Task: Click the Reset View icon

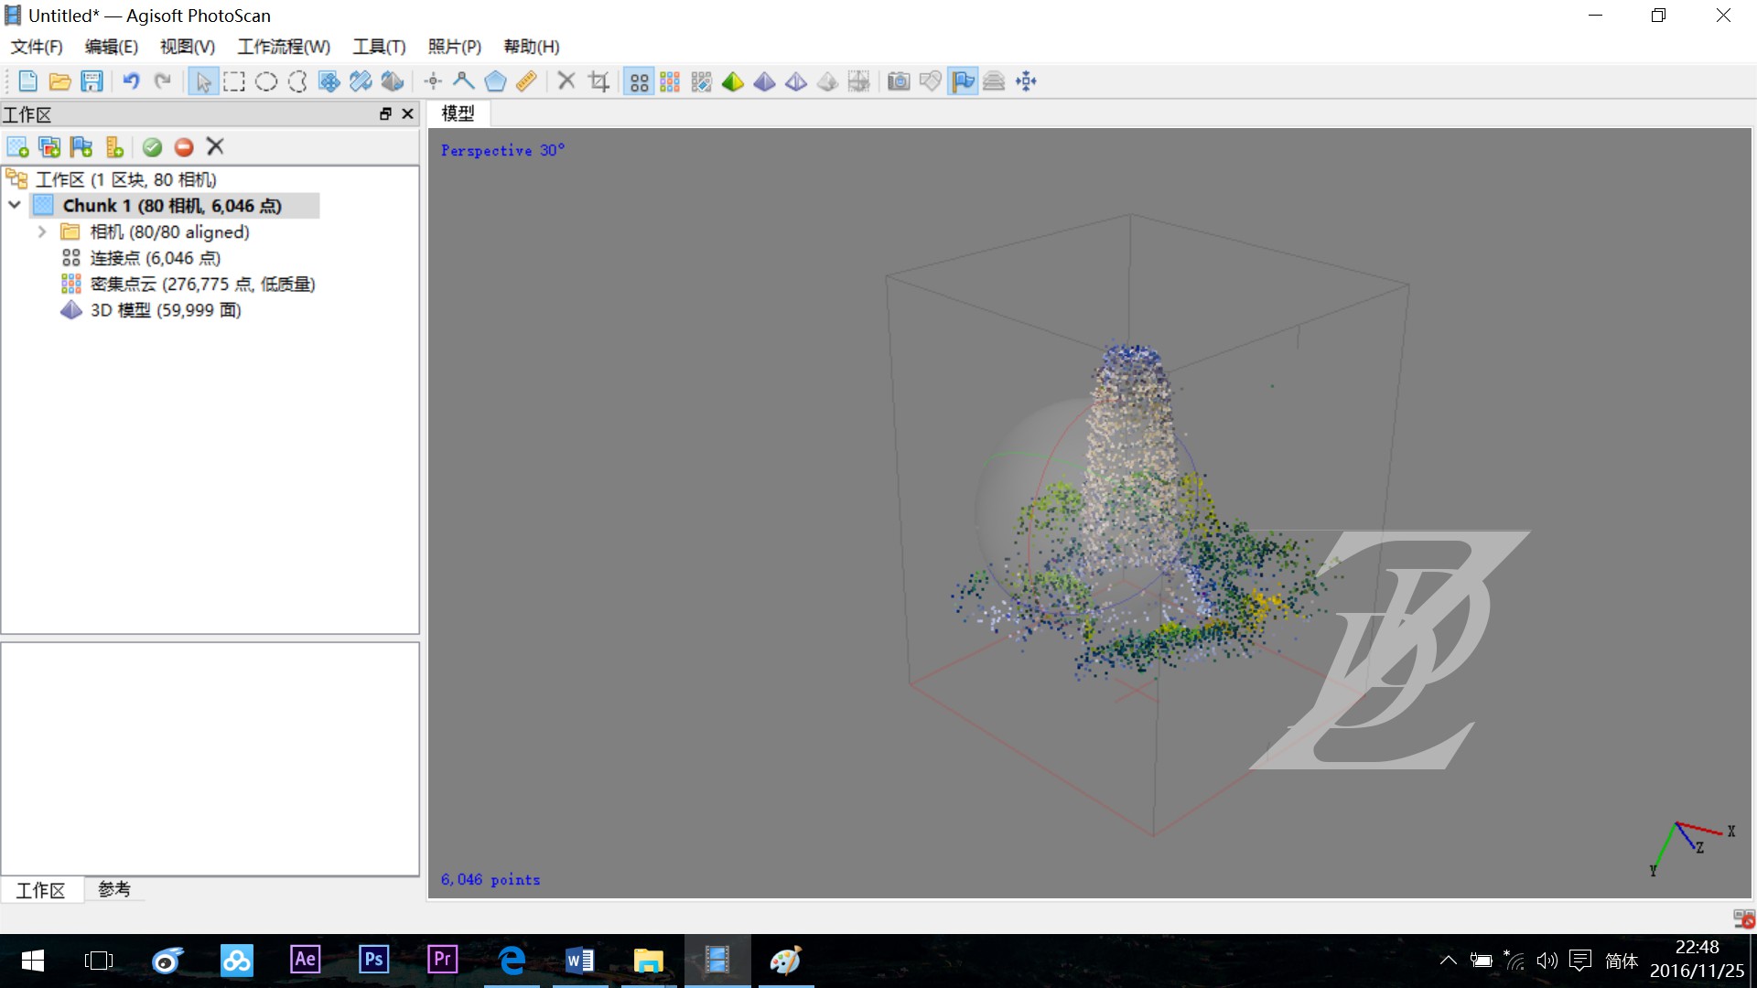Action: tap(1026, 81)
